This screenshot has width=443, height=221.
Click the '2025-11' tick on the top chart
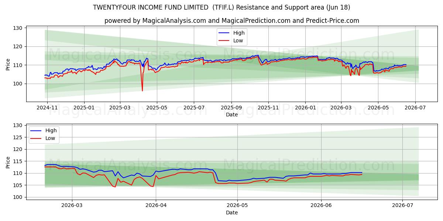[x=268, y=108]
